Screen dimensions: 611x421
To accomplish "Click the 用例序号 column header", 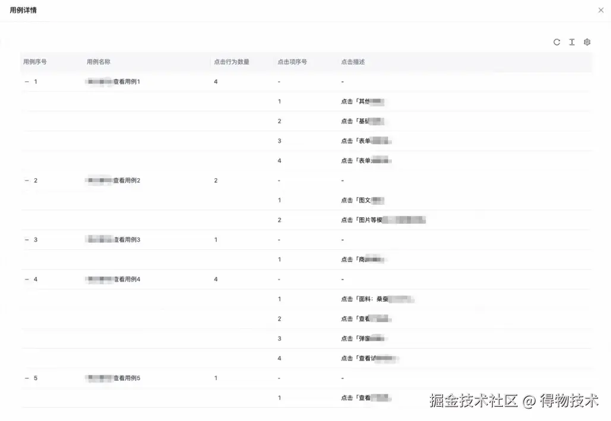I will point(36,61).
